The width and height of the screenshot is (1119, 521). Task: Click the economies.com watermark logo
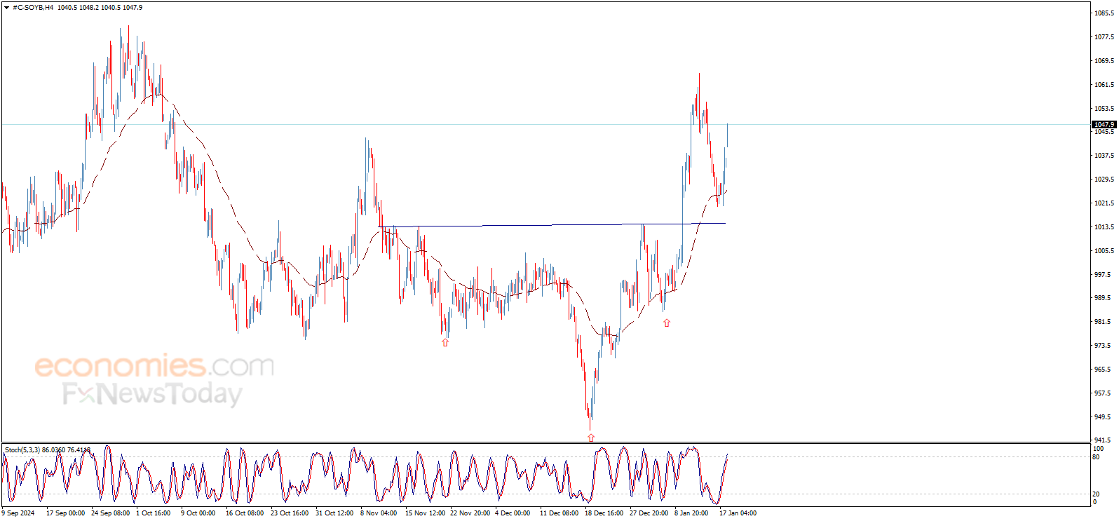(154, 366)
